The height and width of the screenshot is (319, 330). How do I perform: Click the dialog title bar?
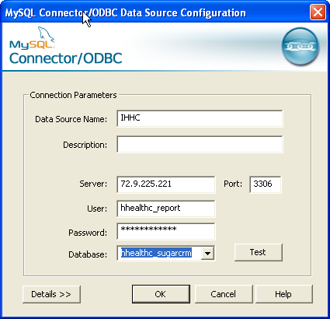tap(155, 12)
